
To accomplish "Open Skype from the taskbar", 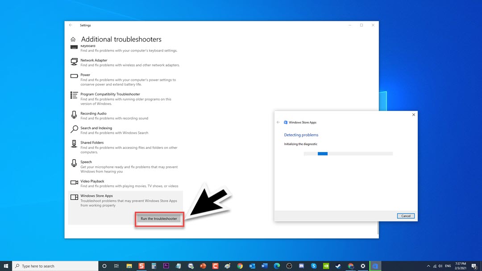I will [x=314, y=266].
